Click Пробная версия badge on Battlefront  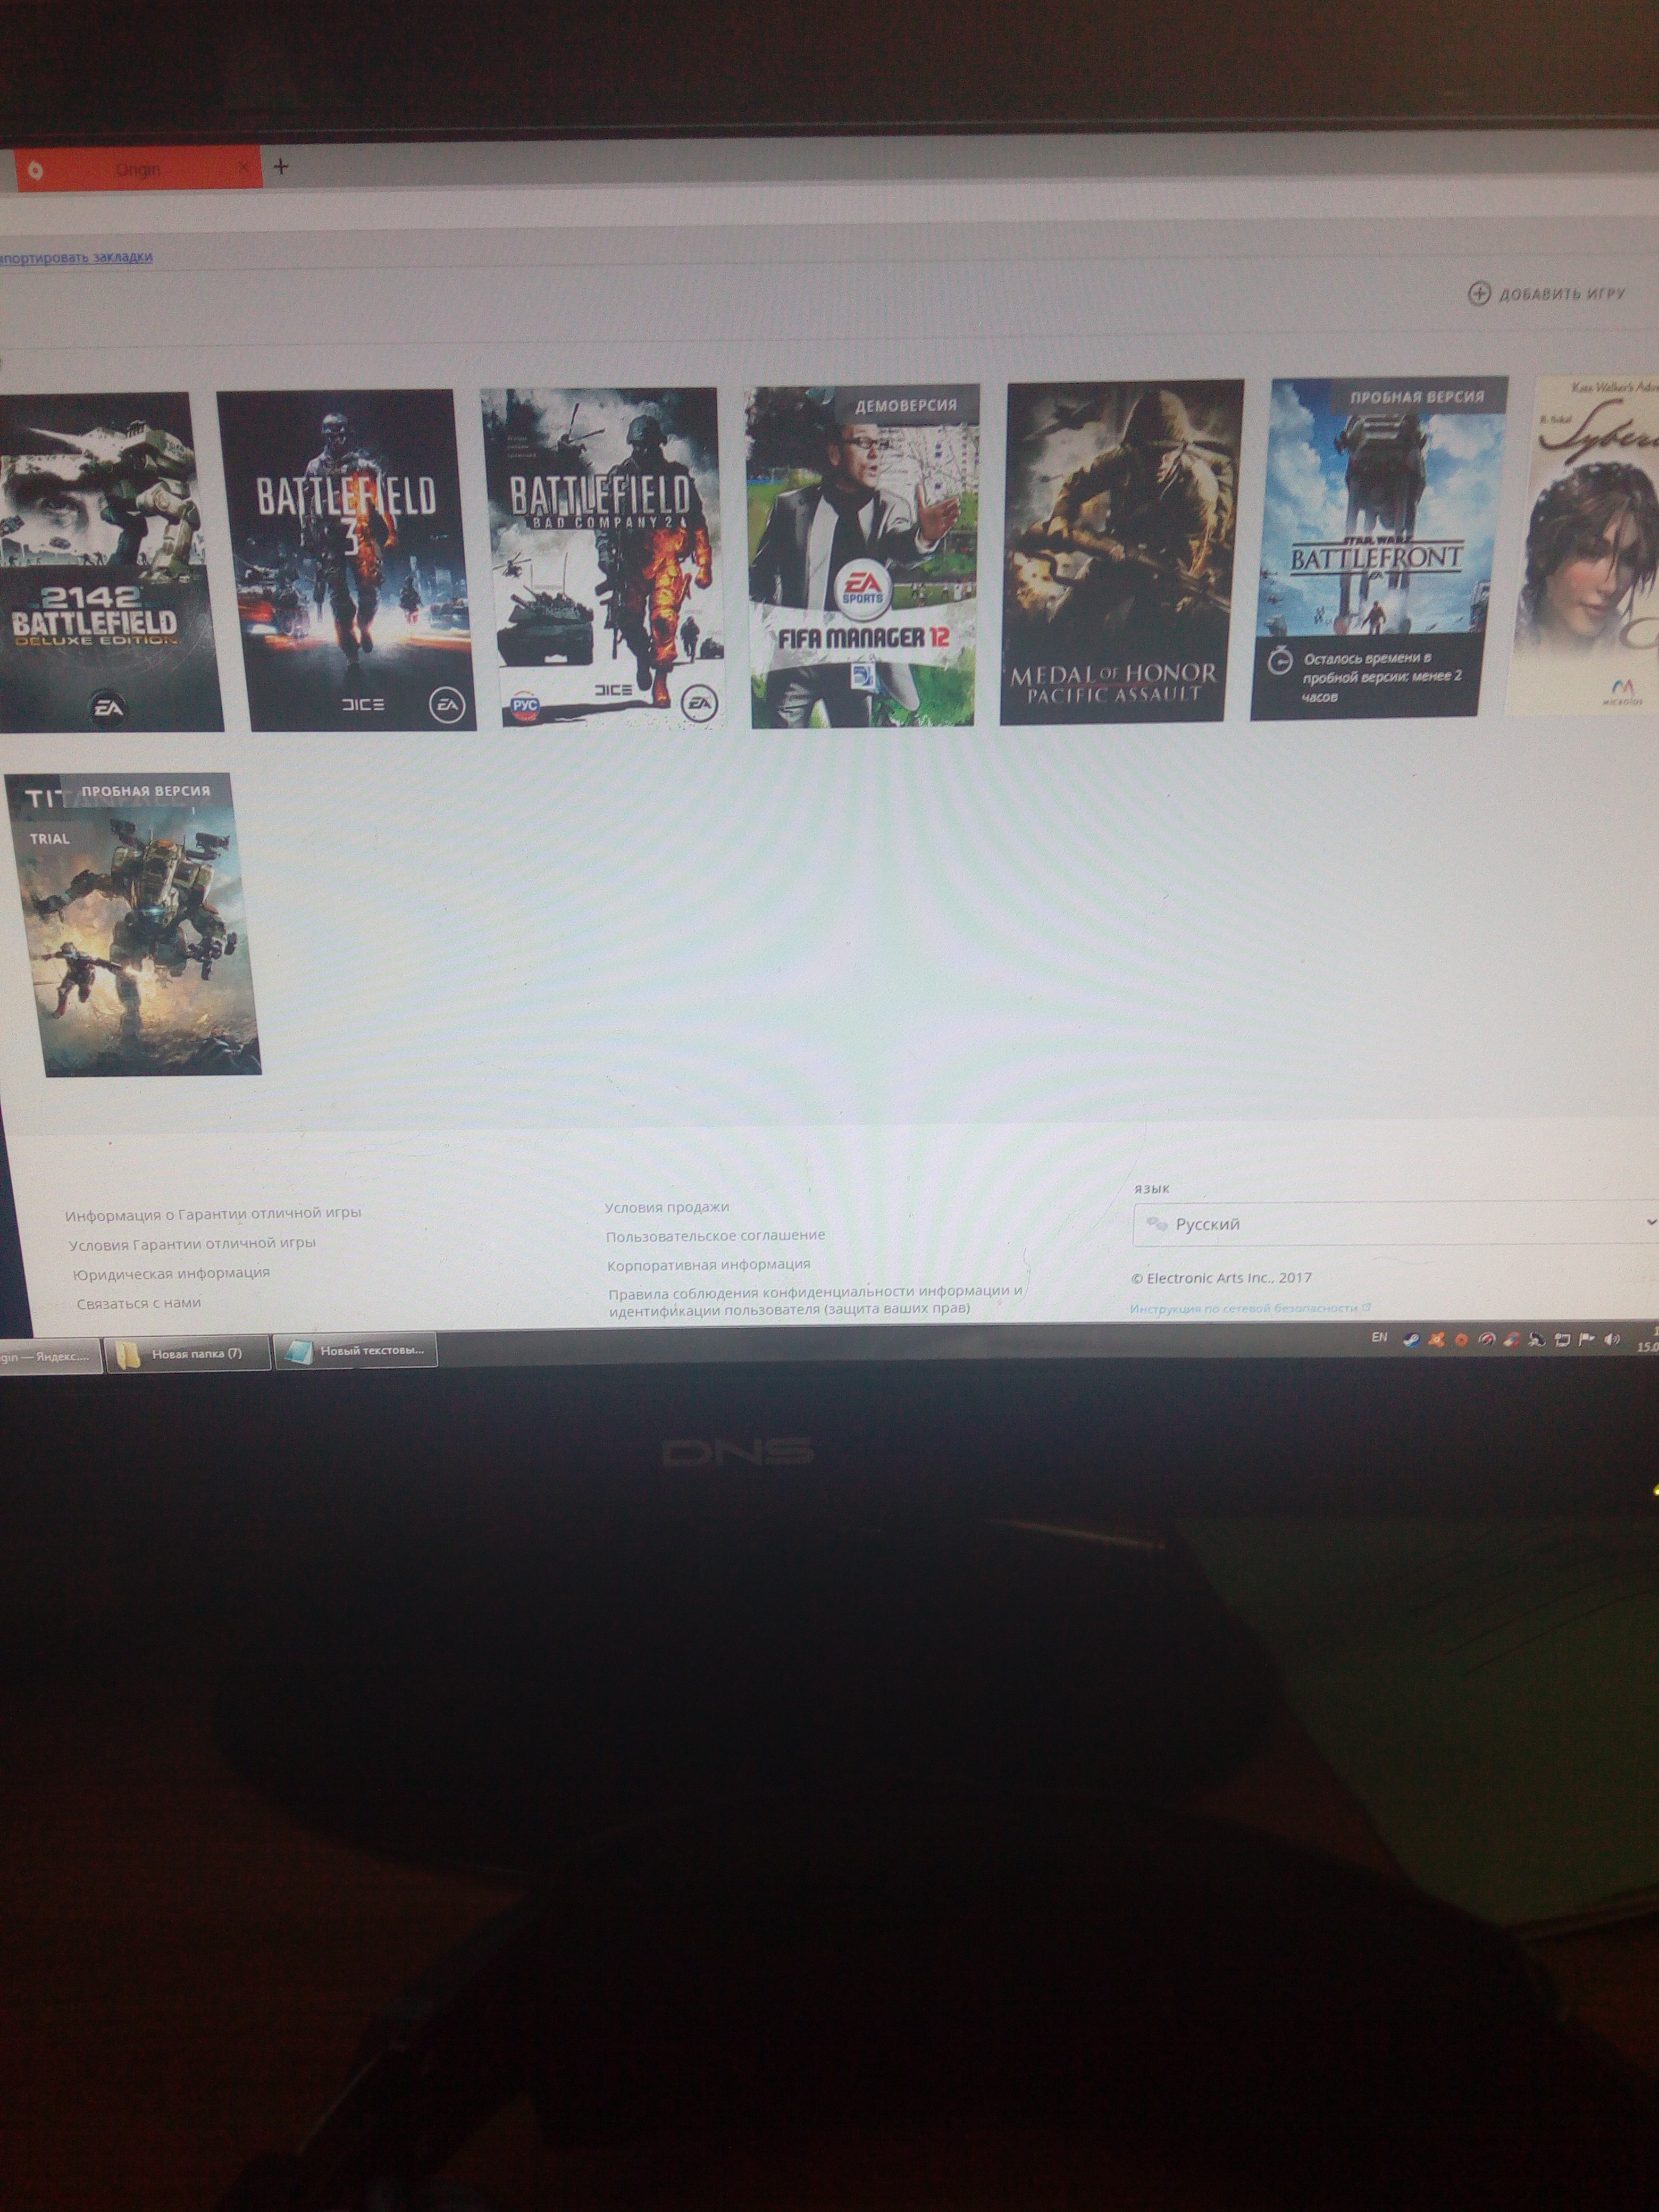pyautogui.click(x=1417, y=397)
